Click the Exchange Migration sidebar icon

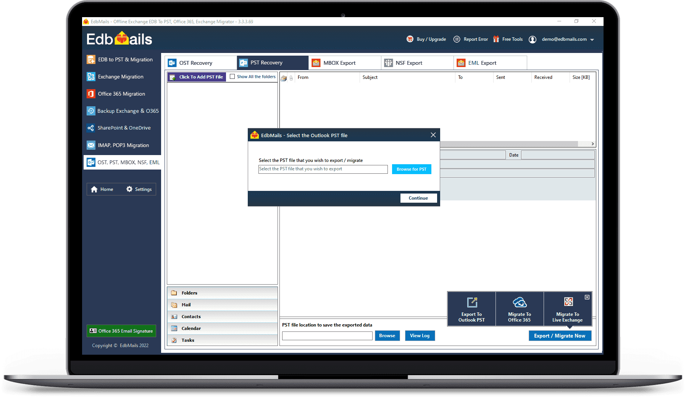(91, 77)
